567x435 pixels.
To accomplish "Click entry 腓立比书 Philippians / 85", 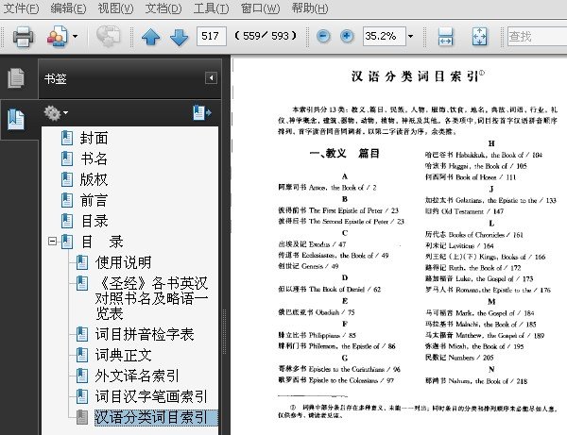I will (318, 335).
